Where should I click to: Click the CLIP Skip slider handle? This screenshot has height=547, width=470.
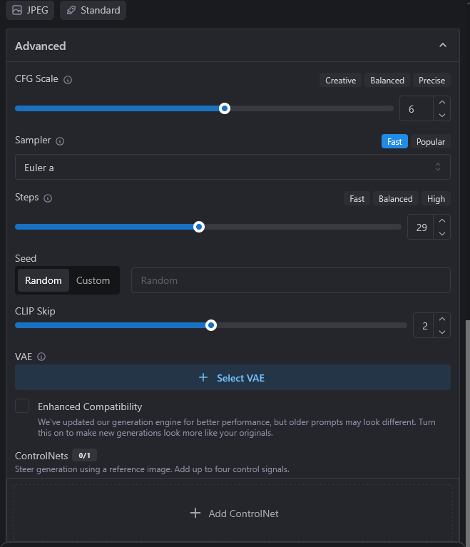point(210,325)
